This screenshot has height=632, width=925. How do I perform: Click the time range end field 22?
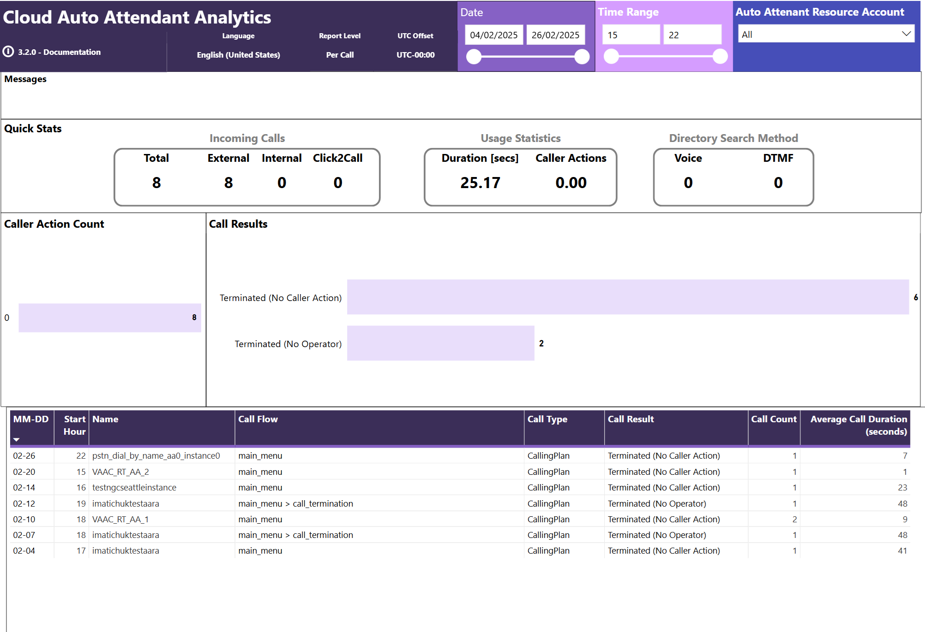tap(692, 35)
